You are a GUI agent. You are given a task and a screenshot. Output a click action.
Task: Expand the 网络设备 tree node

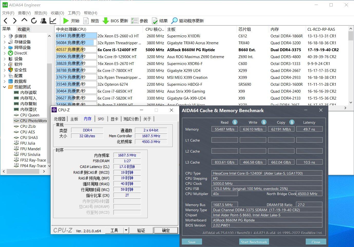tap(5, 48)
